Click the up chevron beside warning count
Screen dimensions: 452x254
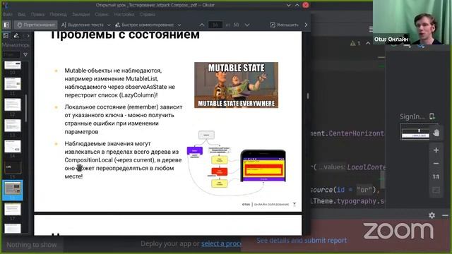368,43
